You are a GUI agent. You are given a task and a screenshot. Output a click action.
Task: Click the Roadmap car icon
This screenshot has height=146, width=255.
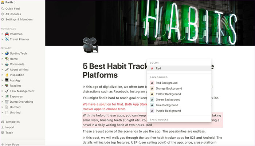(7, 34)
